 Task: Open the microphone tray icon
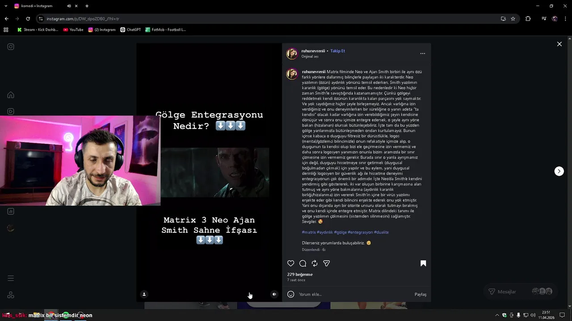[518, 315]
